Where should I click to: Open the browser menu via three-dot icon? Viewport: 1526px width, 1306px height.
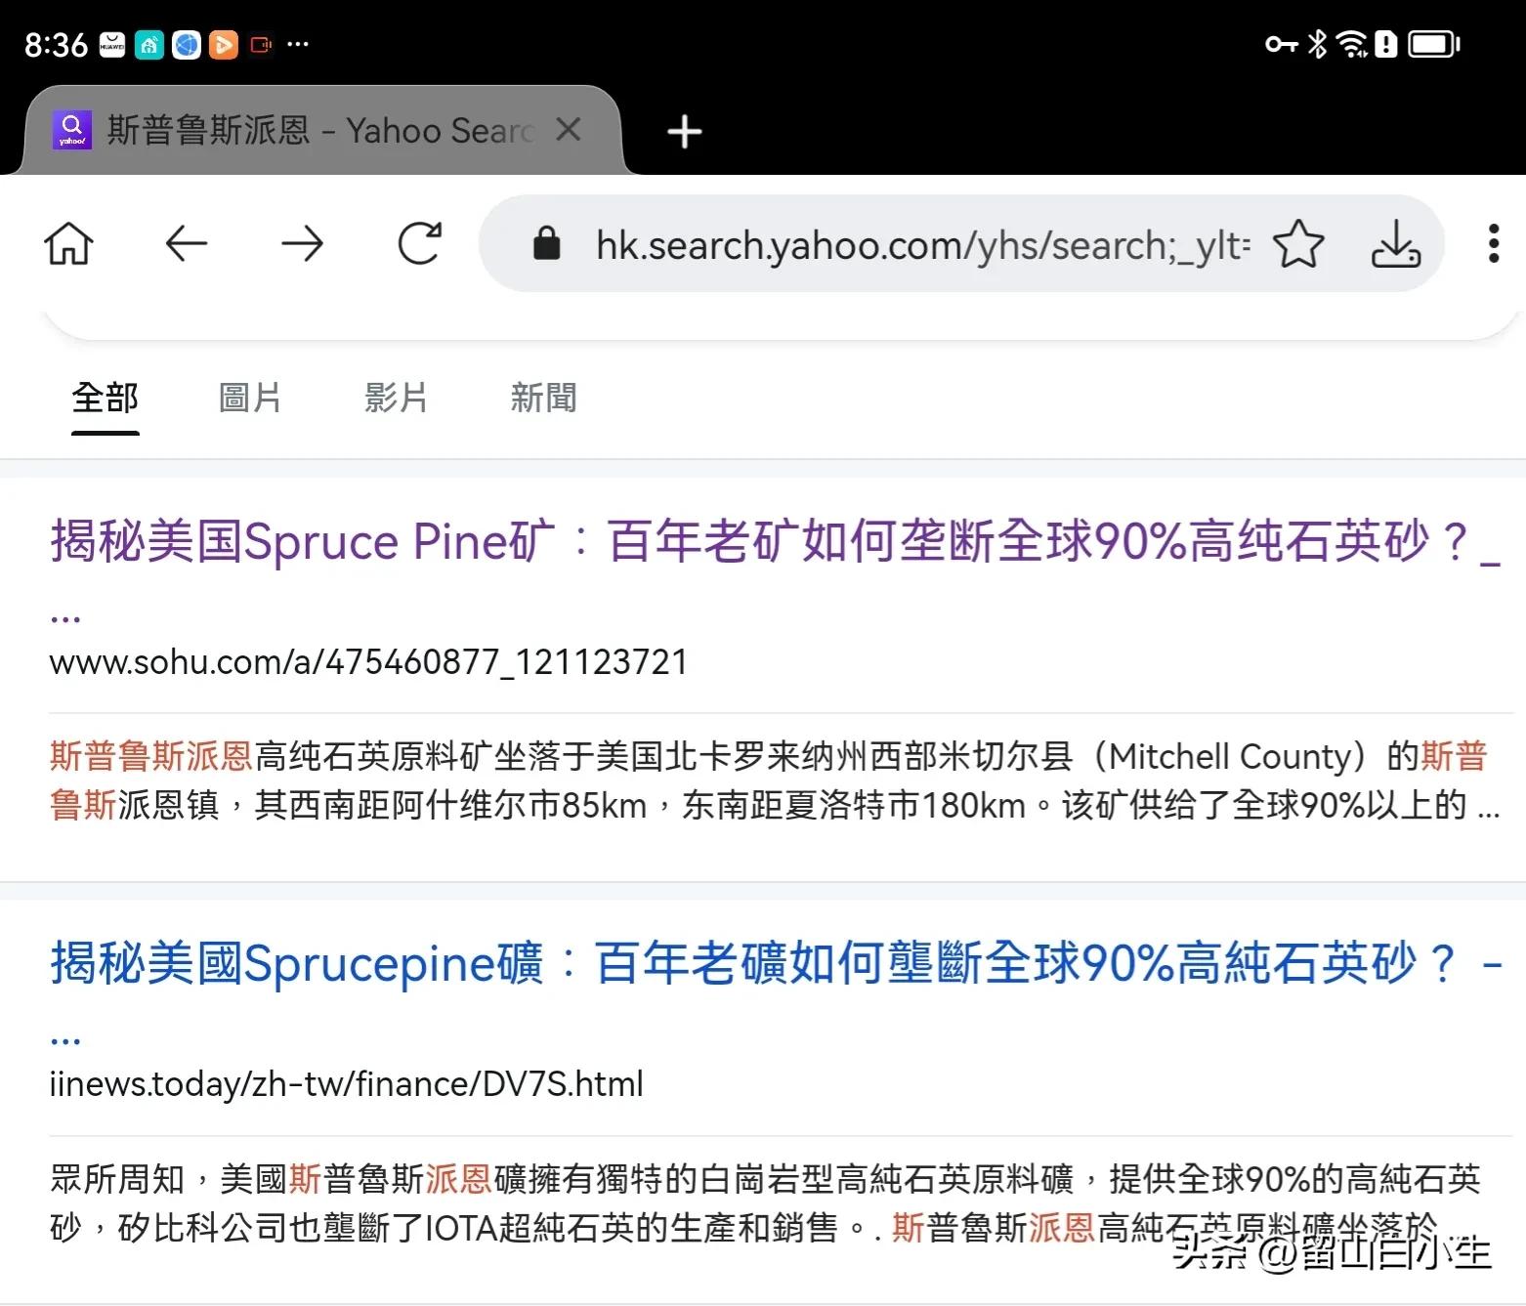(x=1493, y=244)
